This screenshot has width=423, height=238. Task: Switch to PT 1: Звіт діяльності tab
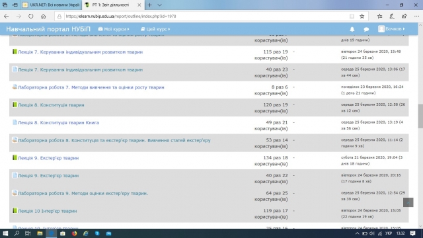110,5
